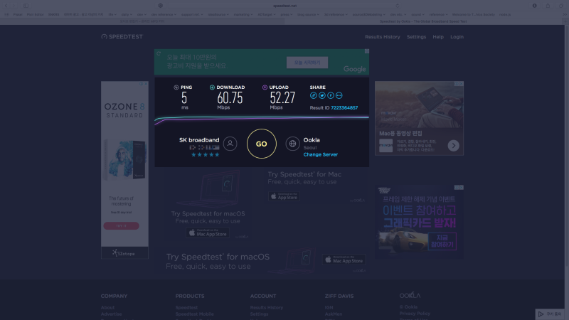Expand the daily bookmarks folder

pyautogui.click(x=127, y=14)
